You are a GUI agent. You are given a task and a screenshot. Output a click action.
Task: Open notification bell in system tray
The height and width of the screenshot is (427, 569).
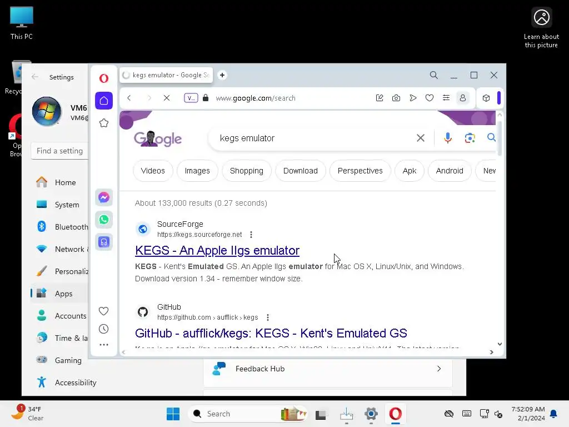pyautogui.click(x=553, y=414)
